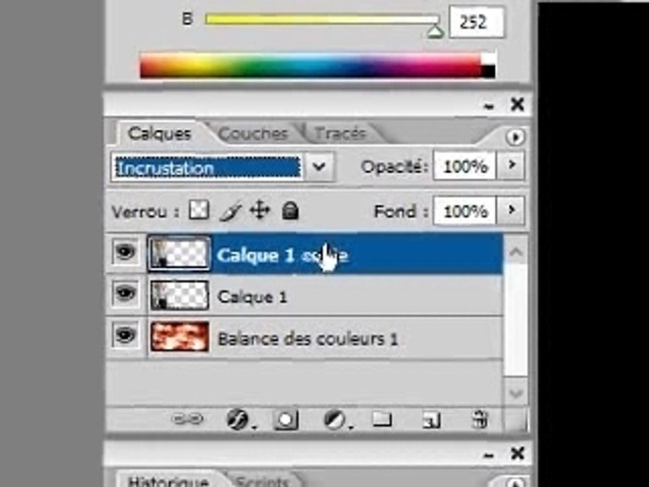Lock image pixels brush icon

coord(231,211)
